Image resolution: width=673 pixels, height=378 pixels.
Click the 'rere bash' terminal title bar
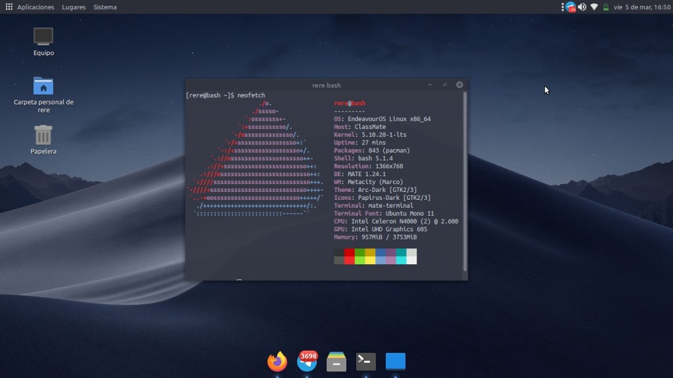click(x=326, y=85)
